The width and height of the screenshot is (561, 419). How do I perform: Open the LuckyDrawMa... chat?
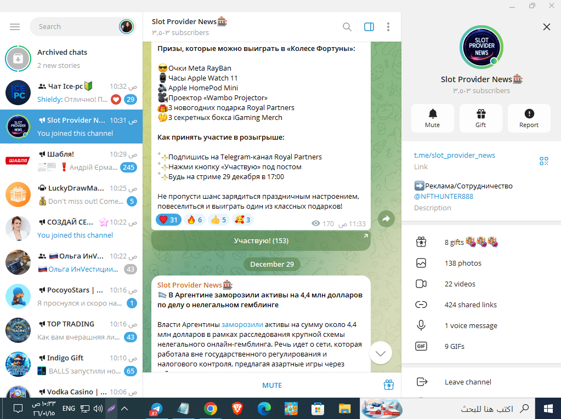pyautogui.click(x=71, y=194)
